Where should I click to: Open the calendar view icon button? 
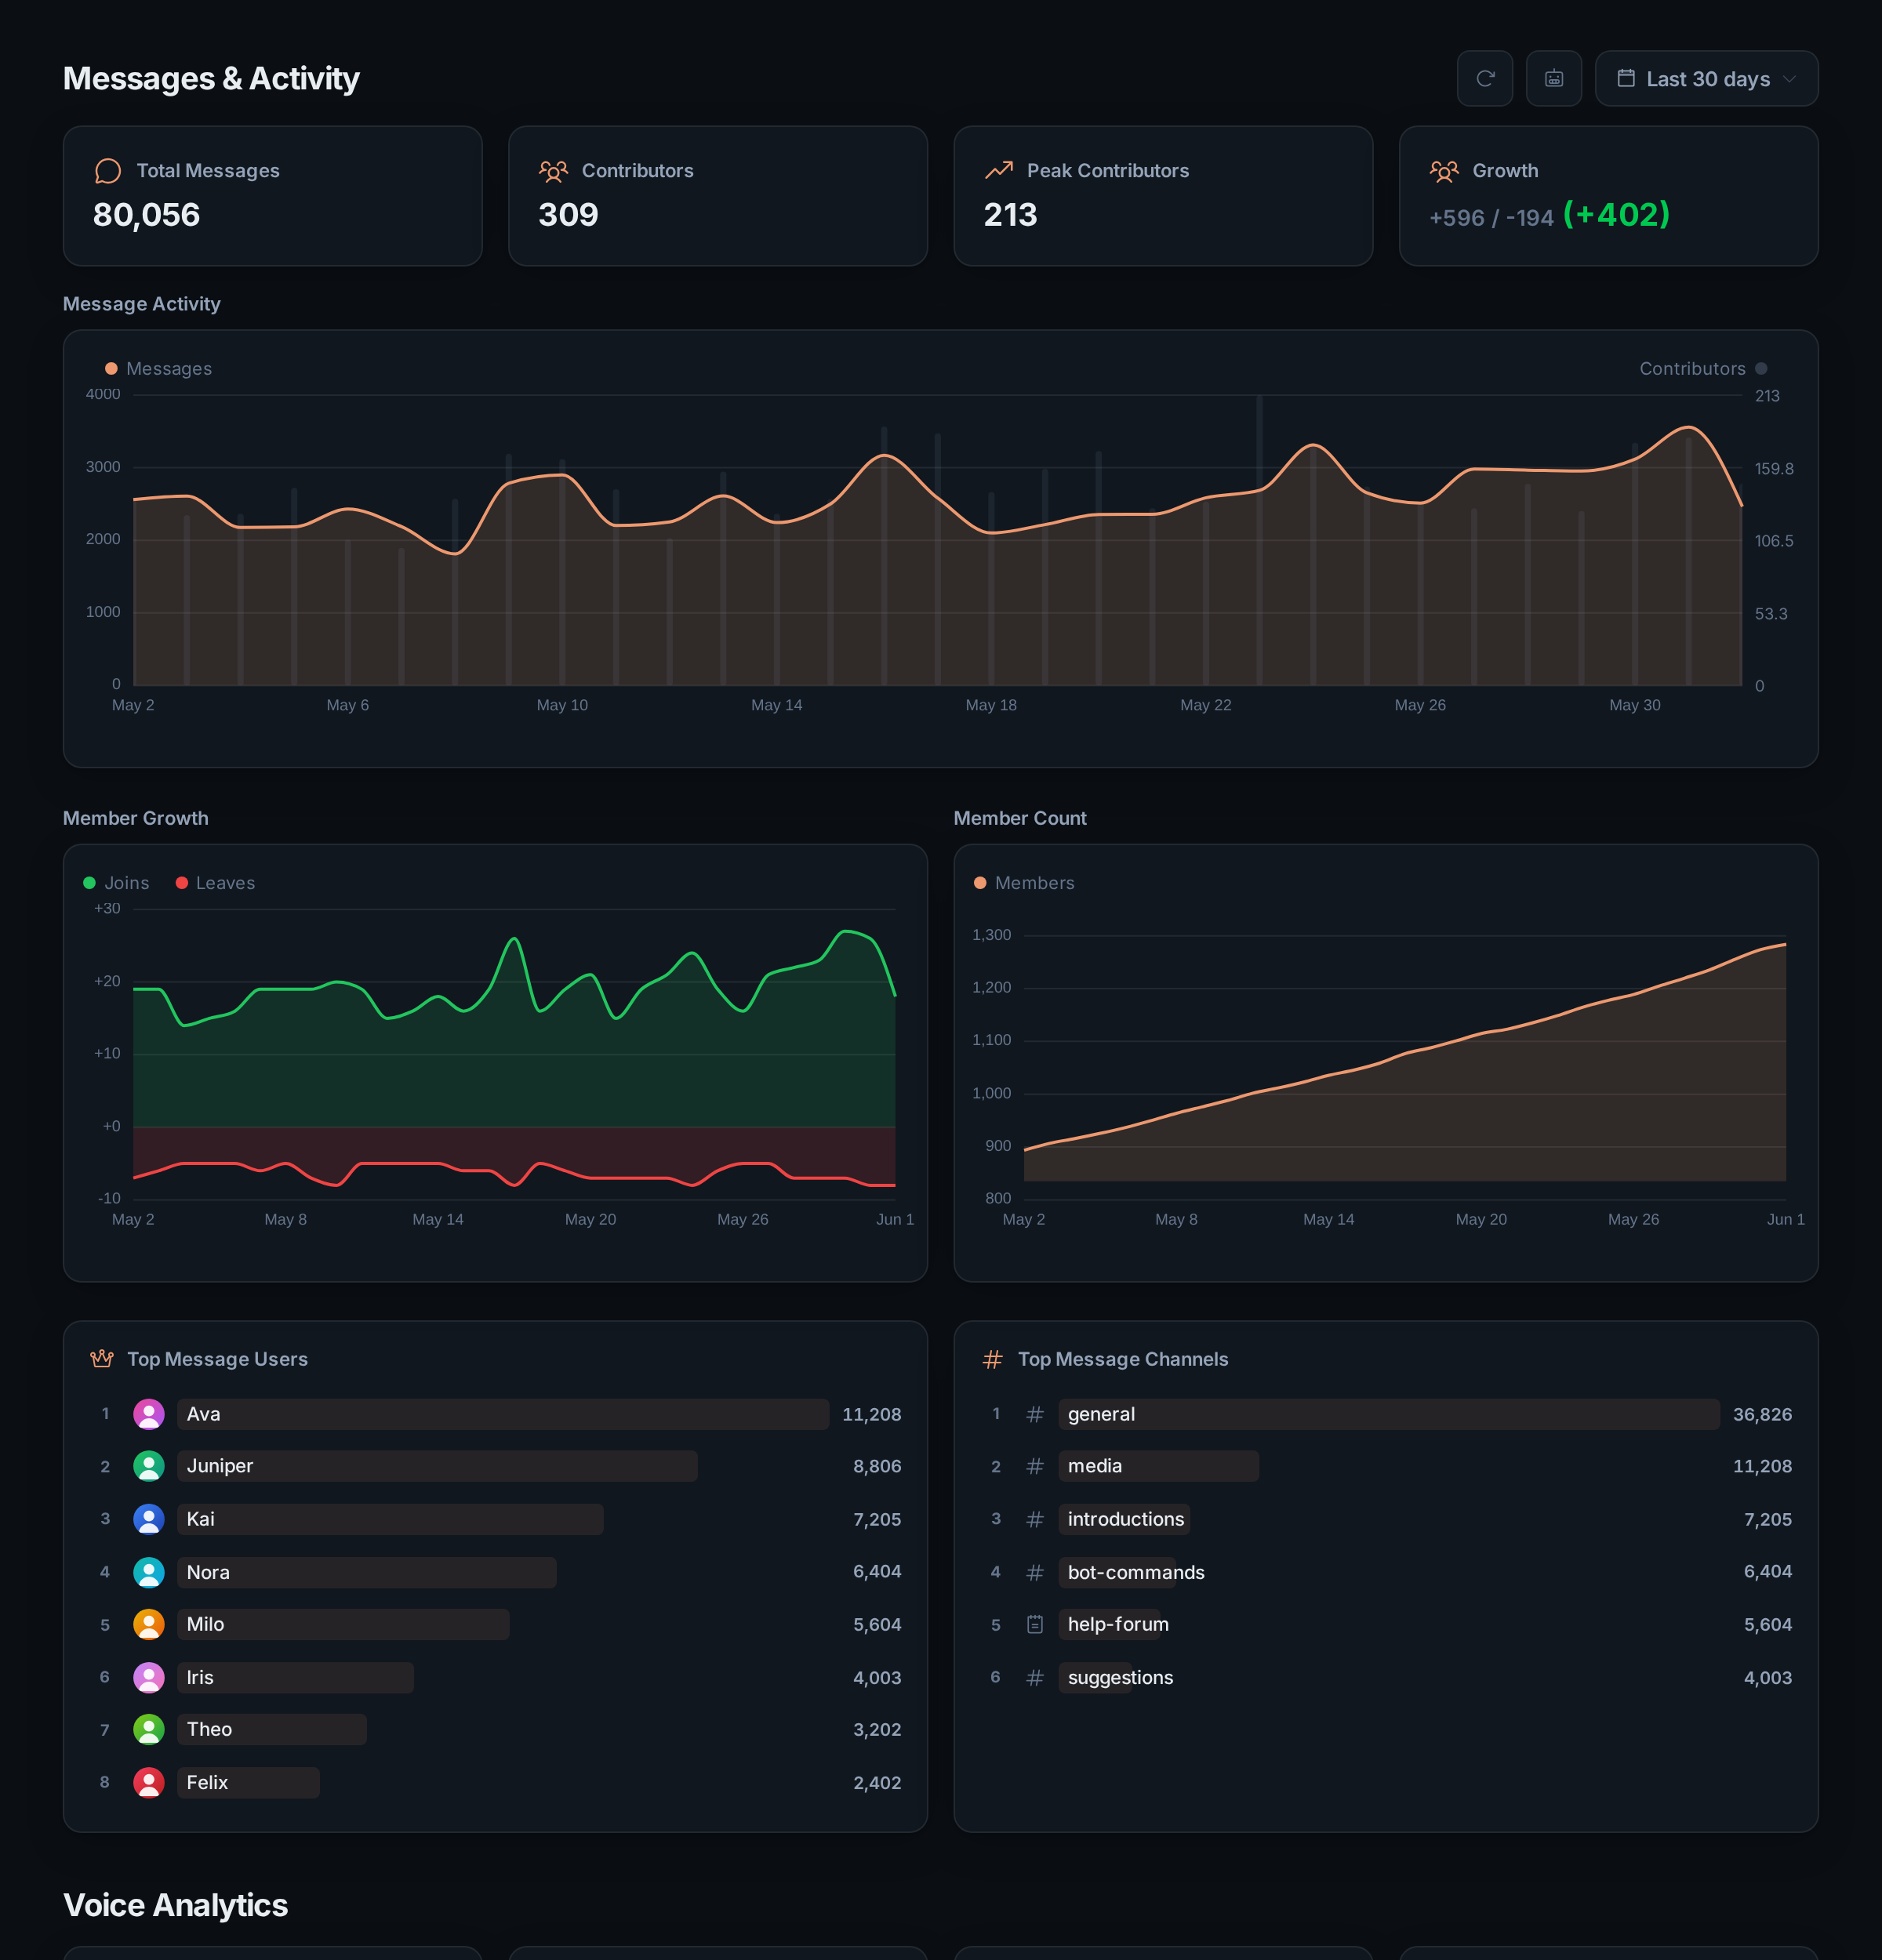coord(1554,78)
